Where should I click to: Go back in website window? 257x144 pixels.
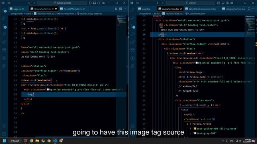[x=158, y=3]
